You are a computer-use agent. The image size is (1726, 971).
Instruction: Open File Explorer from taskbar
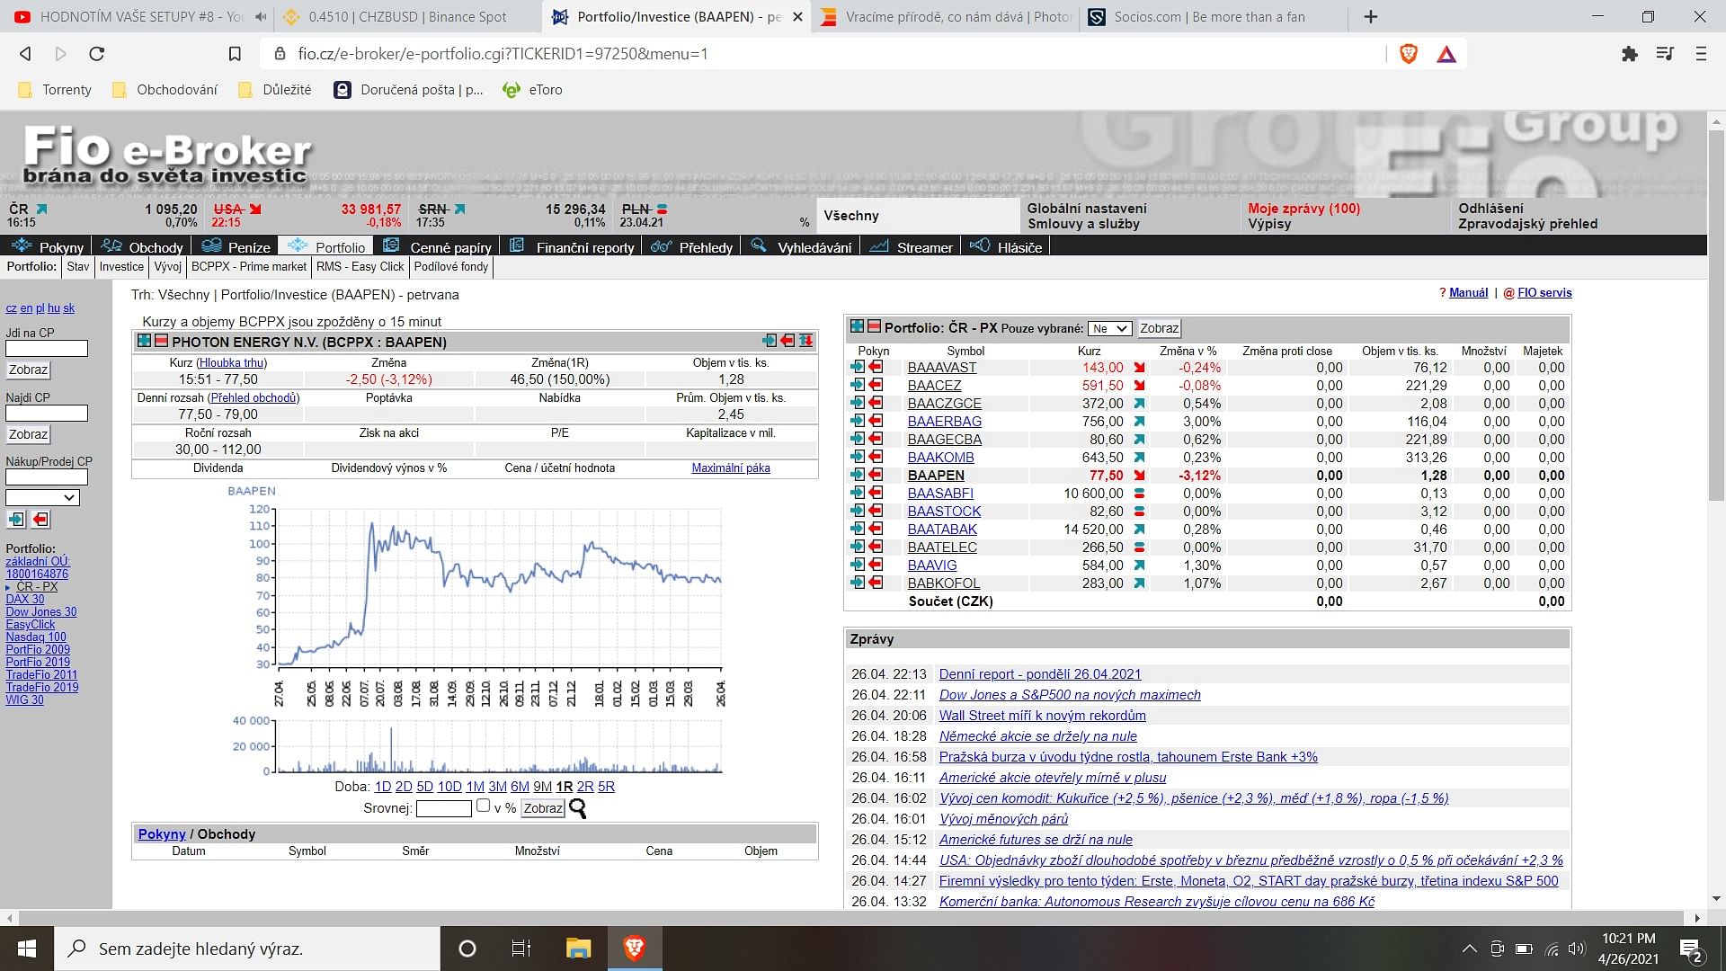[578, 949]
